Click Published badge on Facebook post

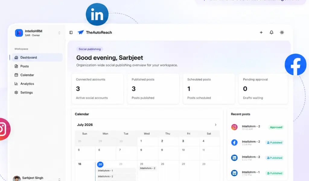click(x=275, y=143)
